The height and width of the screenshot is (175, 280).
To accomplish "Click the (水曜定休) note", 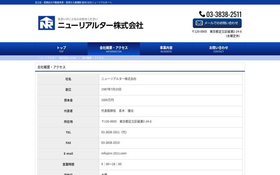I will click(233, 36).
